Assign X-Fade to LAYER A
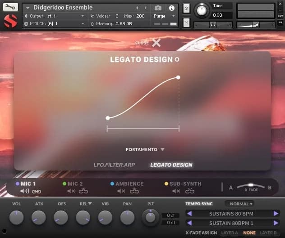This screenshot has height=238, width=285. (x=230, y=233)
